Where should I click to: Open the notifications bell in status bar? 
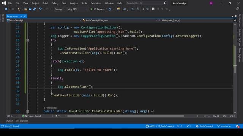pos(238,126)
